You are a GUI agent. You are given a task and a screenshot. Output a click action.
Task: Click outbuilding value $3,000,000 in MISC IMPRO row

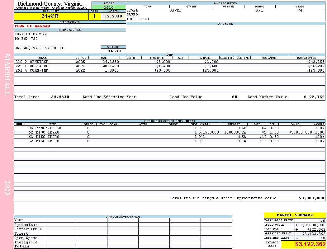coord(300,132)
